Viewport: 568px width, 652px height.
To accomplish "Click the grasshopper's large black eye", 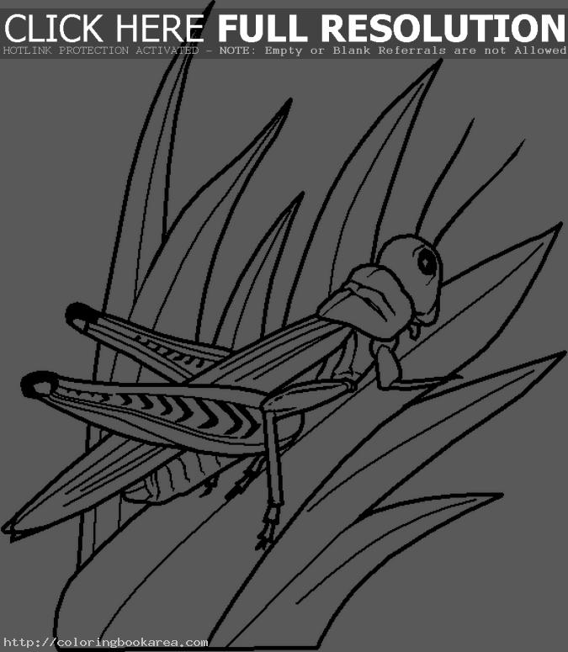I will pyautogui.click(x=427, y=262).
